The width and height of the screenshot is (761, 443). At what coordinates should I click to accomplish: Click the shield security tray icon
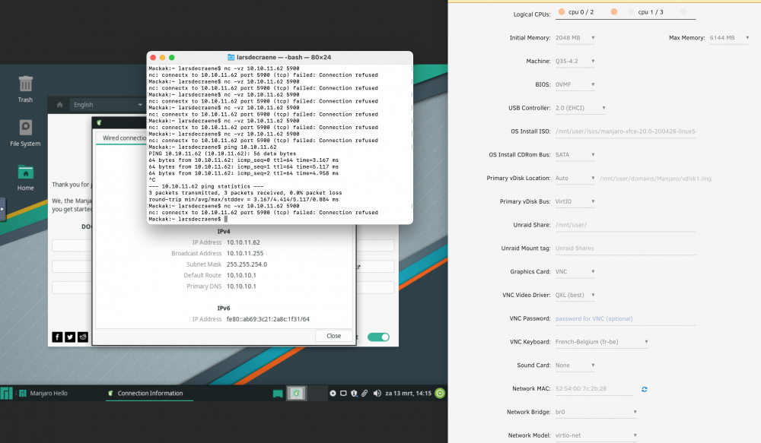(x=354, y=393)
